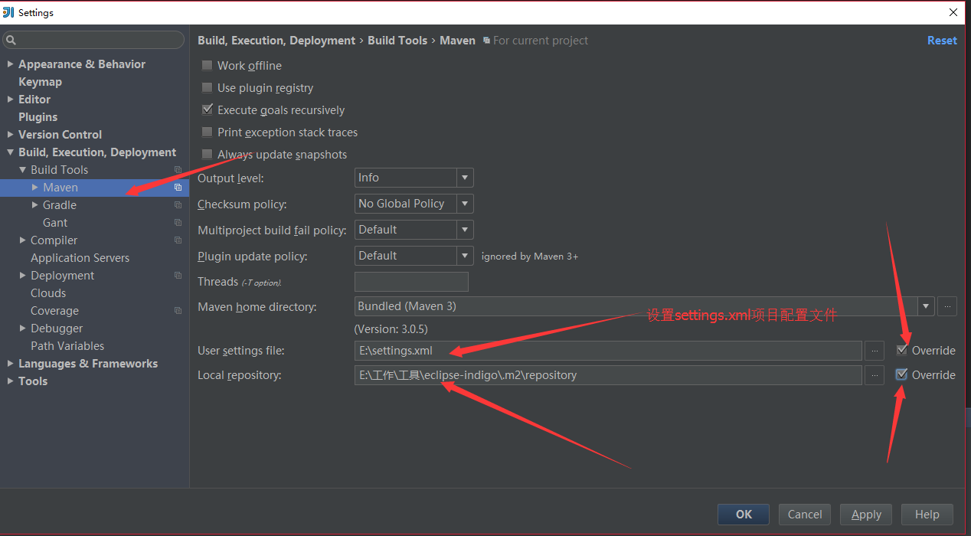The height and width of the screenshot is (536, 971).
Task: Click the Threads input field
Action: coord(411,282)
